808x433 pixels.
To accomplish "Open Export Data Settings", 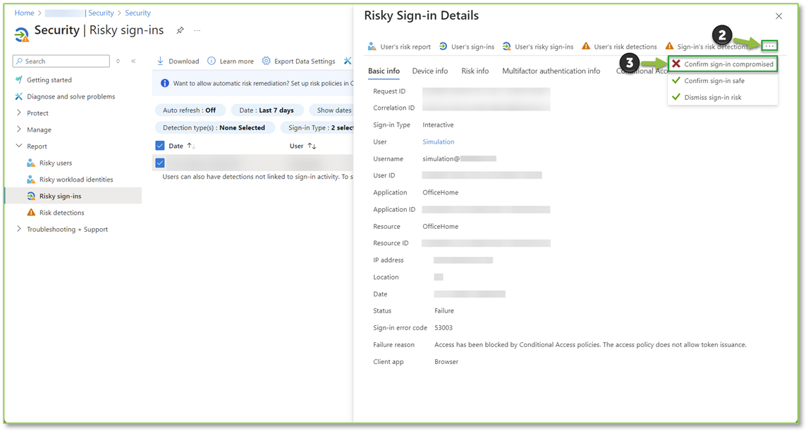I will click(305, 61).
